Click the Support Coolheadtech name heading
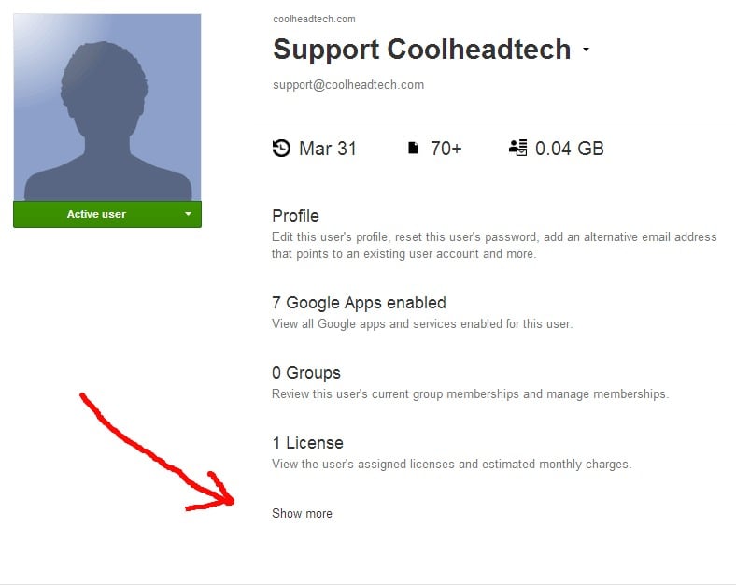Viewport: 736px width, 586px height. (421, 50)
